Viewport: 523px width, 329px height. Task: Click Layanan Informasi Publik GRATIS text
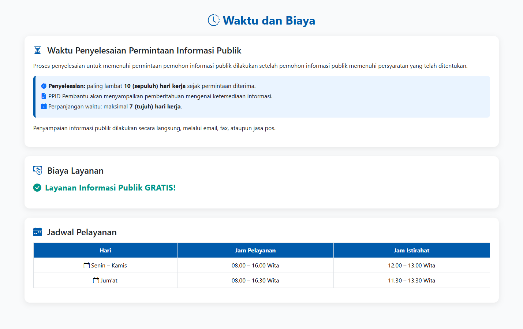(x=110, y=188)
